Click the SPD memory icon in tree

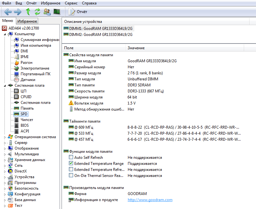pyautogui.click(x=17, y=114)
